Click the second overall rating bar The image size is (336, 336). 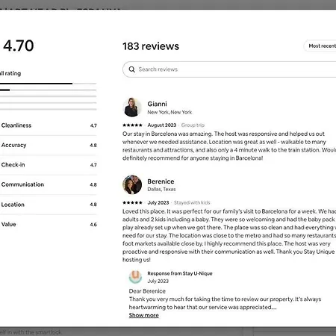coord(48,90)
